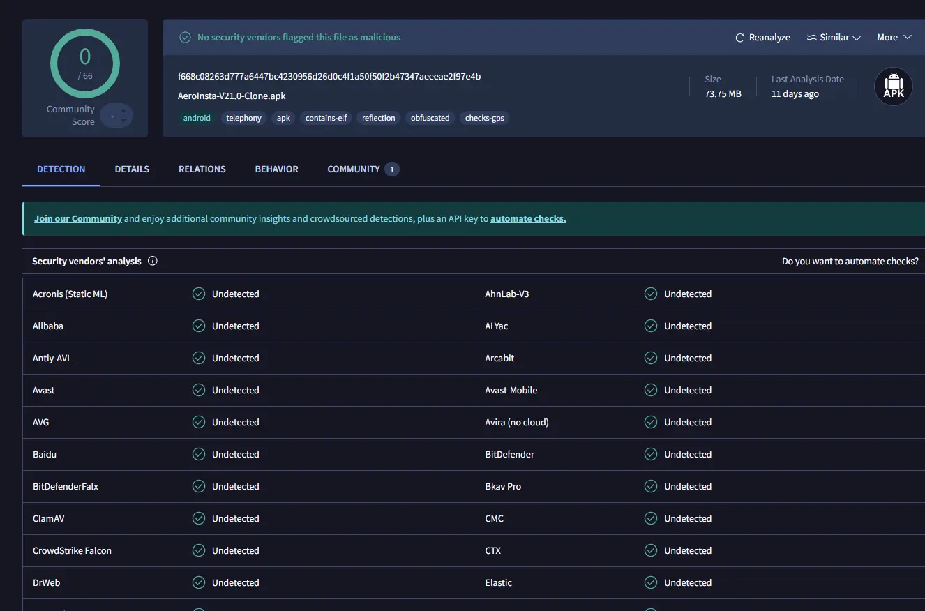925x611 pixels.
Task: Click the 'No security vendors flagged' message
Action: point(299,38)
